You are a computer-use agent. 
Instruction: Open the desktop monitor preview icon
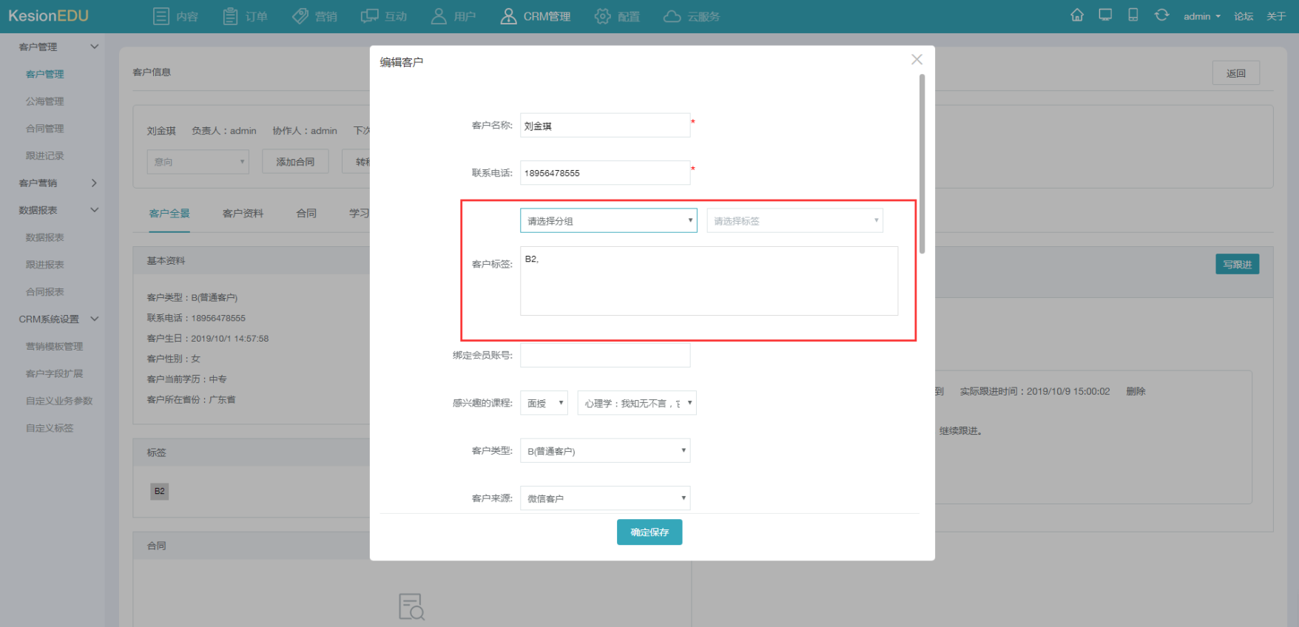tap(1105, 15)
